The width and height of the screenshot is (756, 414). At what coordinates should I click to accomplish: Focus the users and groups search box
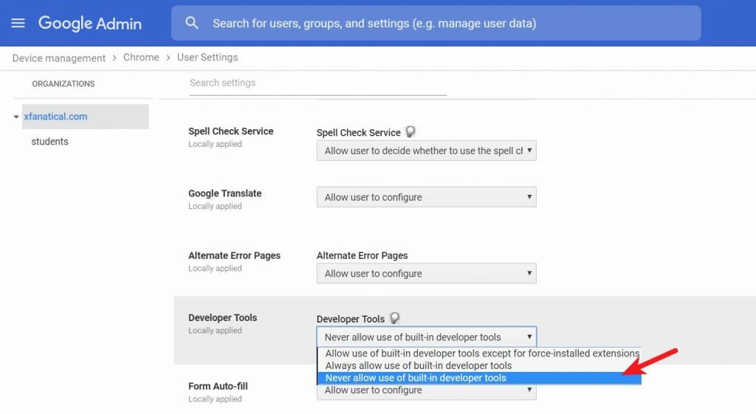pyautogui.click(x=436, y=23)
